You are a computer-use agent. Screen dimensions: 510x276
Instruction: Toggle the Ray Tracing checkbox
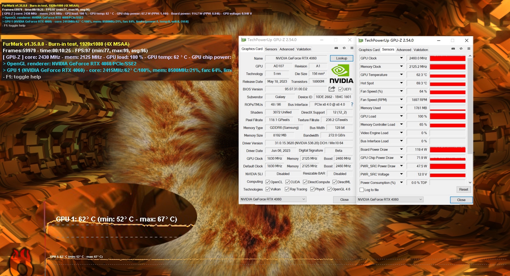coord(287,189)
